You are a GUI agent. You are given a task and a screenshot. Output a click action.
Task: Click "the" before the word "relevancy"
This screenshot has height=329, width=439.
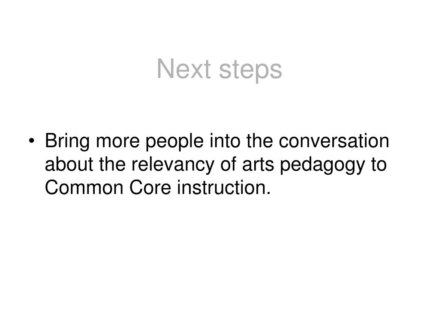pos(112,164)
